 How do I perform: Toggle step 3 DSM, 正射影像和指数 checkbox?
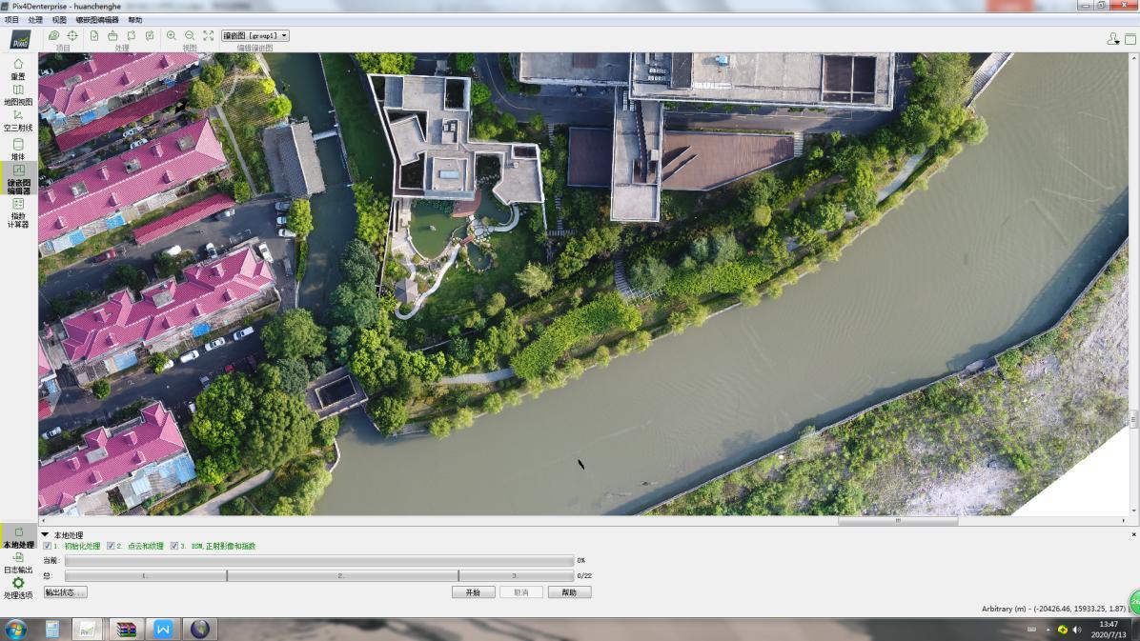pyautogui.click(x=173, y=546)
